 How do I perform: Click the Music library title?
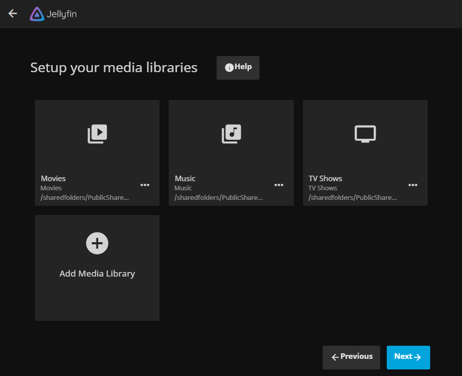click(185, 179)
